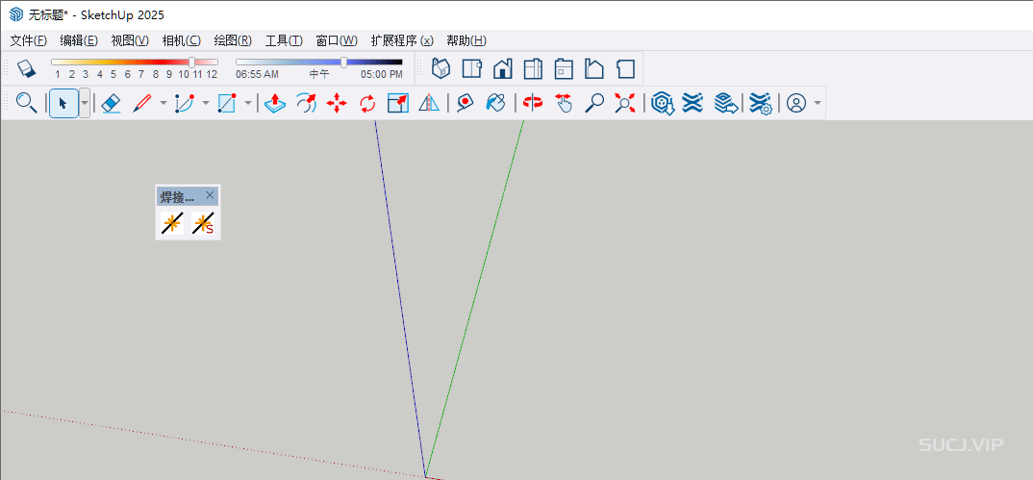Screen dimensions: 1033x480
Task: Send model to LayOut
Action: [x=726, y=103]
